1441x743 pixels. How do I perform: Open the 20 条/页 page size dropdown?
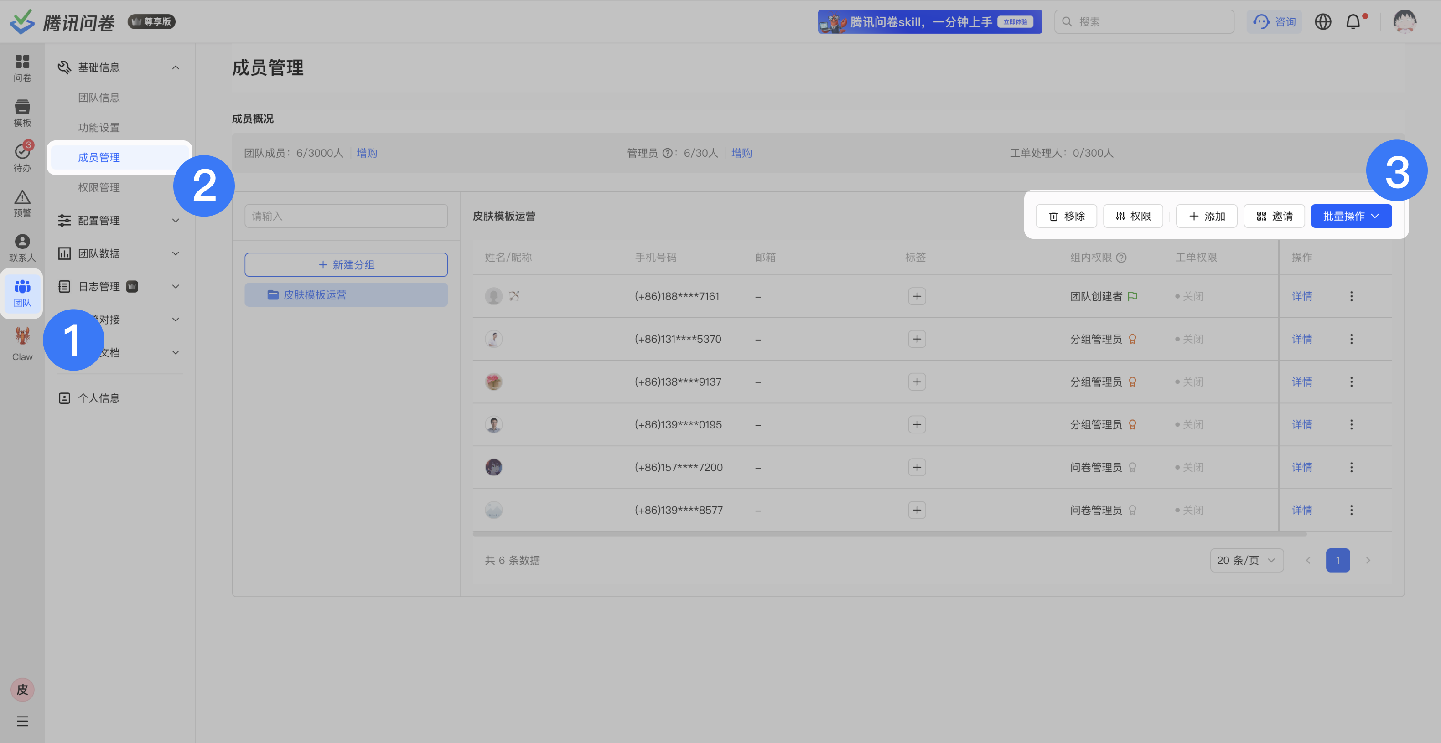point(1246,561)
